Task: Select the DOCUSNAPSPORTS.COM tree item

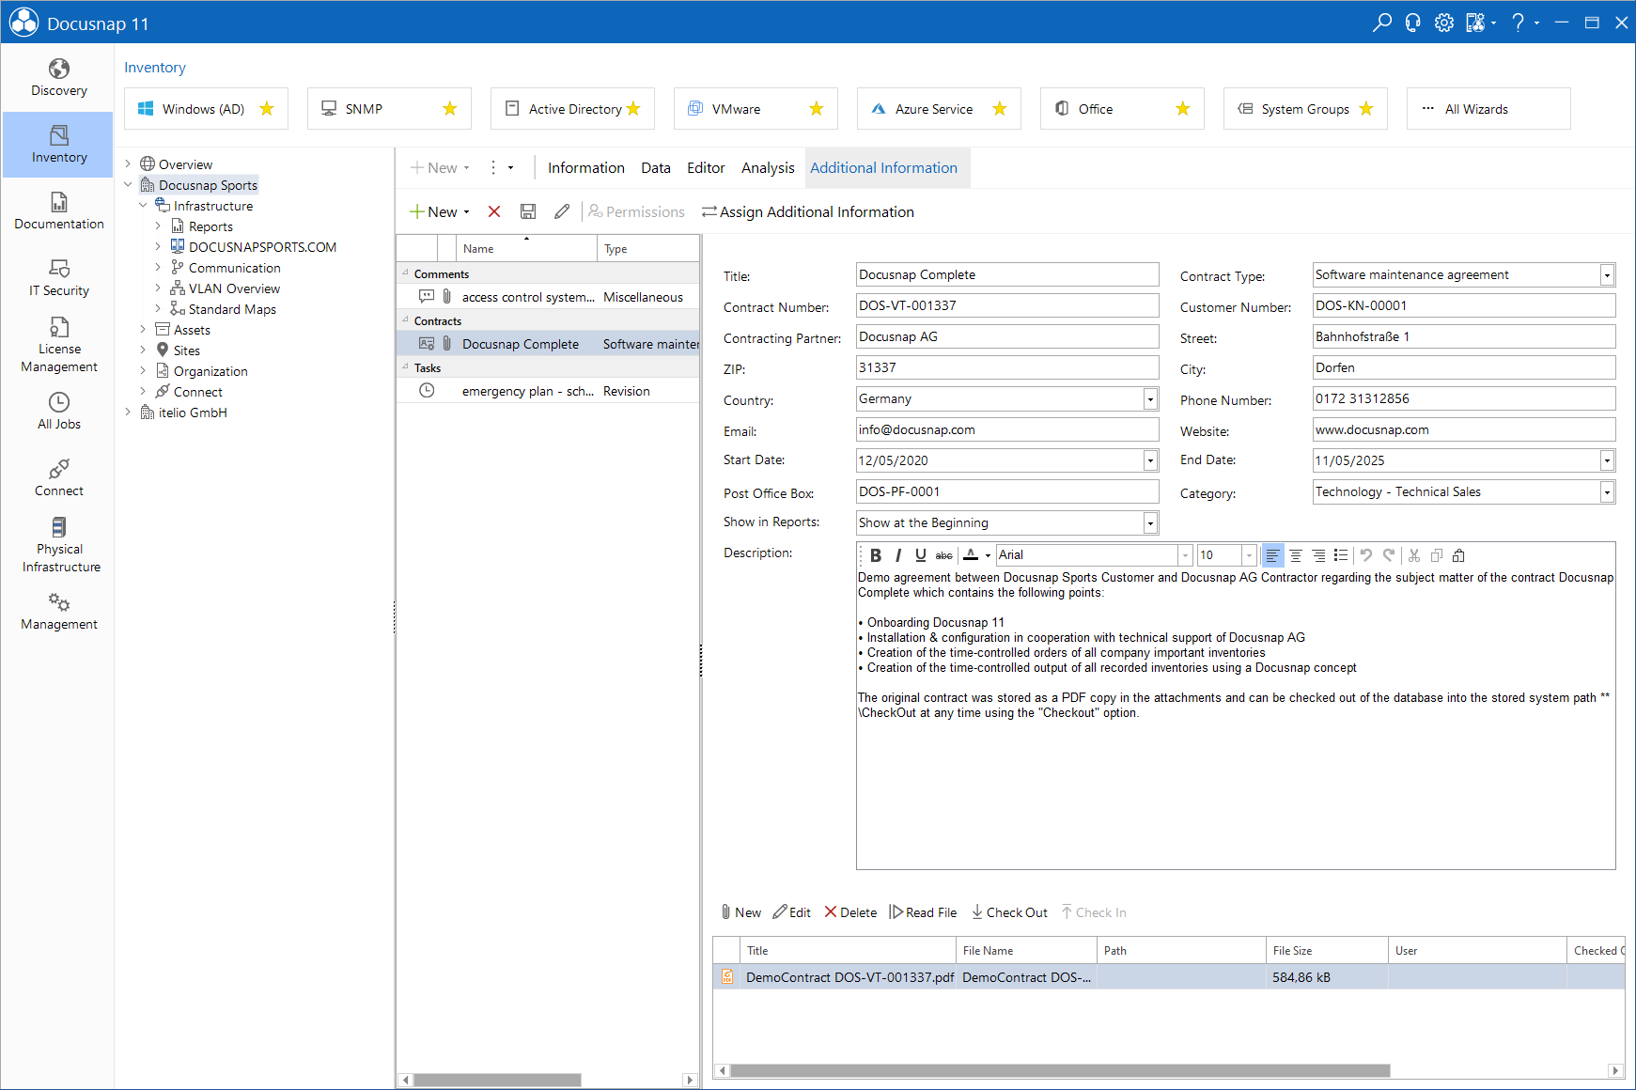Action: (x=253, y=247)
